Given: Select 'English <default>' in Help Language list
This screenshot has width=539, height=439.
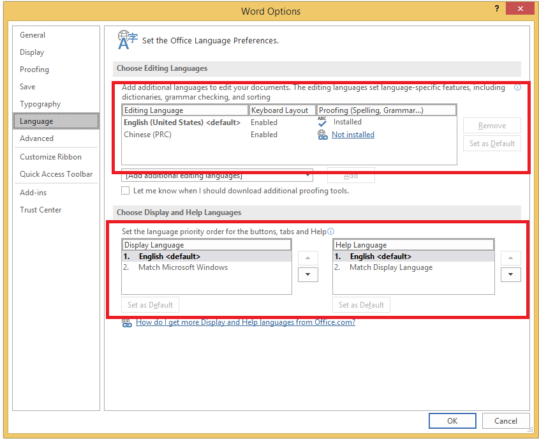Looking at the screenshot, I should (x=413, y=257).
